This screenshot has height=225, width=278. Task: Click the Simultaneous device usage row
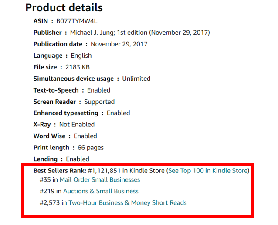(92, 79)
